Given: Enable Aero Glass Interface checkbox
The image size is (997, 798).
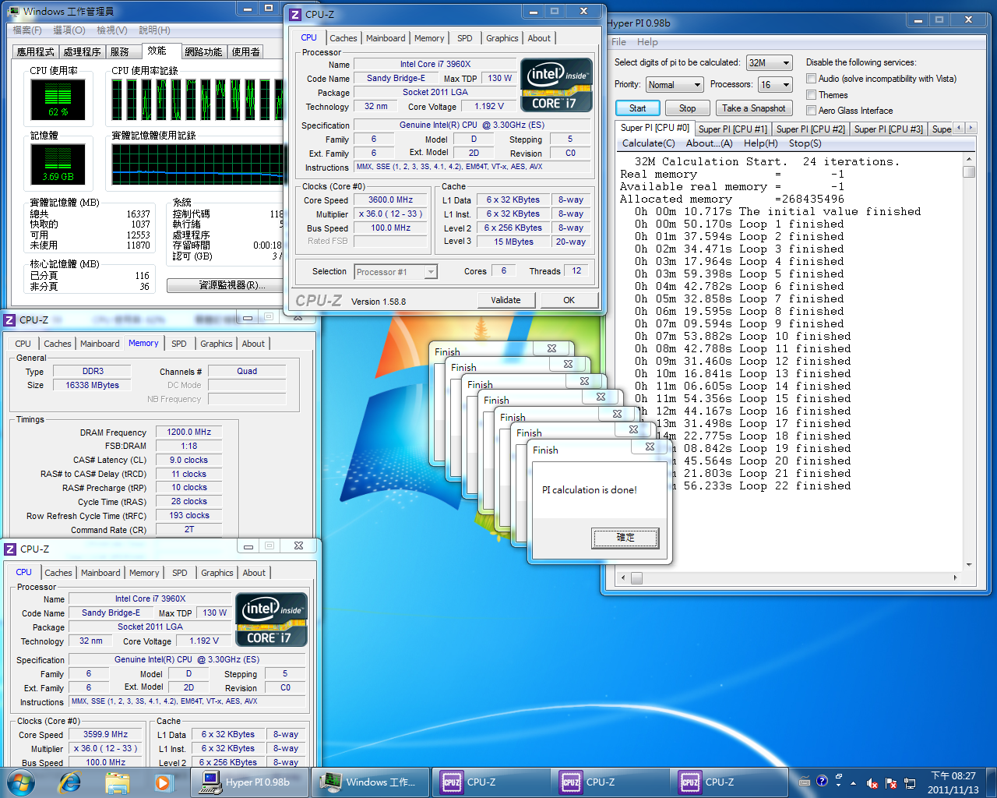Looking at the screenshot, I should [x=812, y=111].
